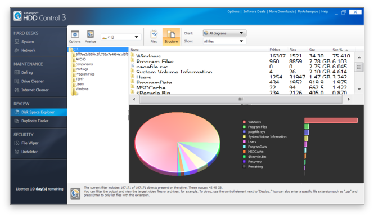Open More Downloads link
The width and height of the screenshot is (374, 217).
(x=282, y=11)
